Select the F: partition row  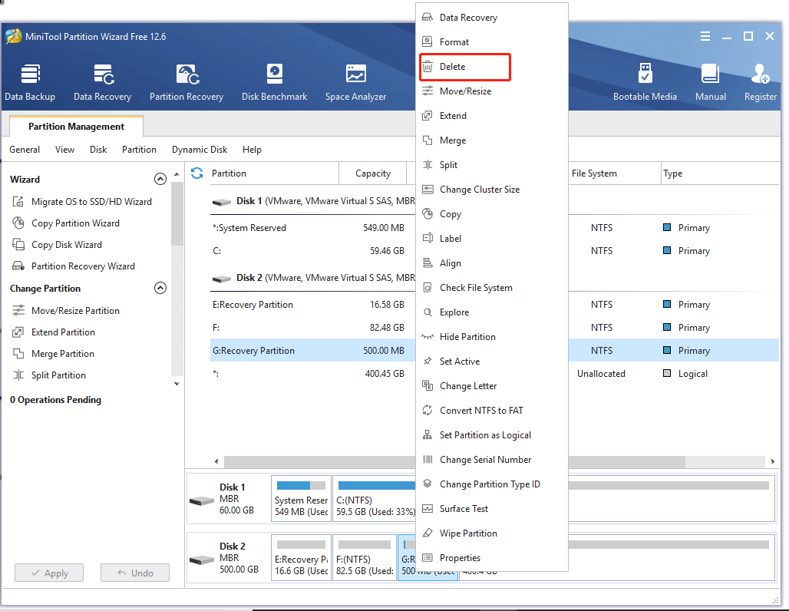pyautogui.click(x=313, y=328)
